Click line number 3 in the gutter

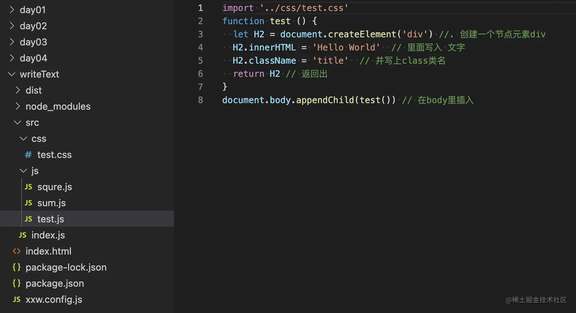pos(200,34)
